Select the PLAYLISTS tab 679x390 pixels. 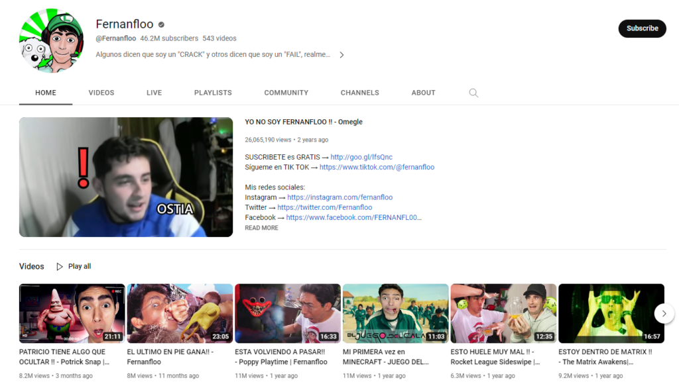213,93
